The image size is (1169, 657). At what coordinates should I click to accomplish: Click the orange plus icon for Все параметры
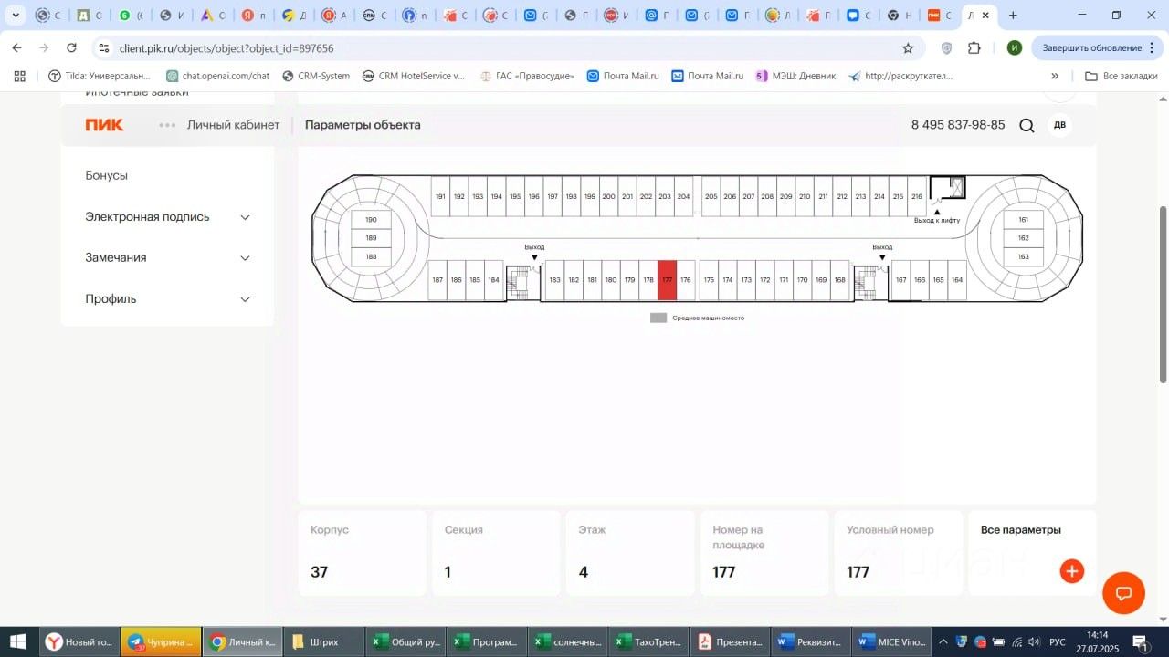click(1071, 571)
